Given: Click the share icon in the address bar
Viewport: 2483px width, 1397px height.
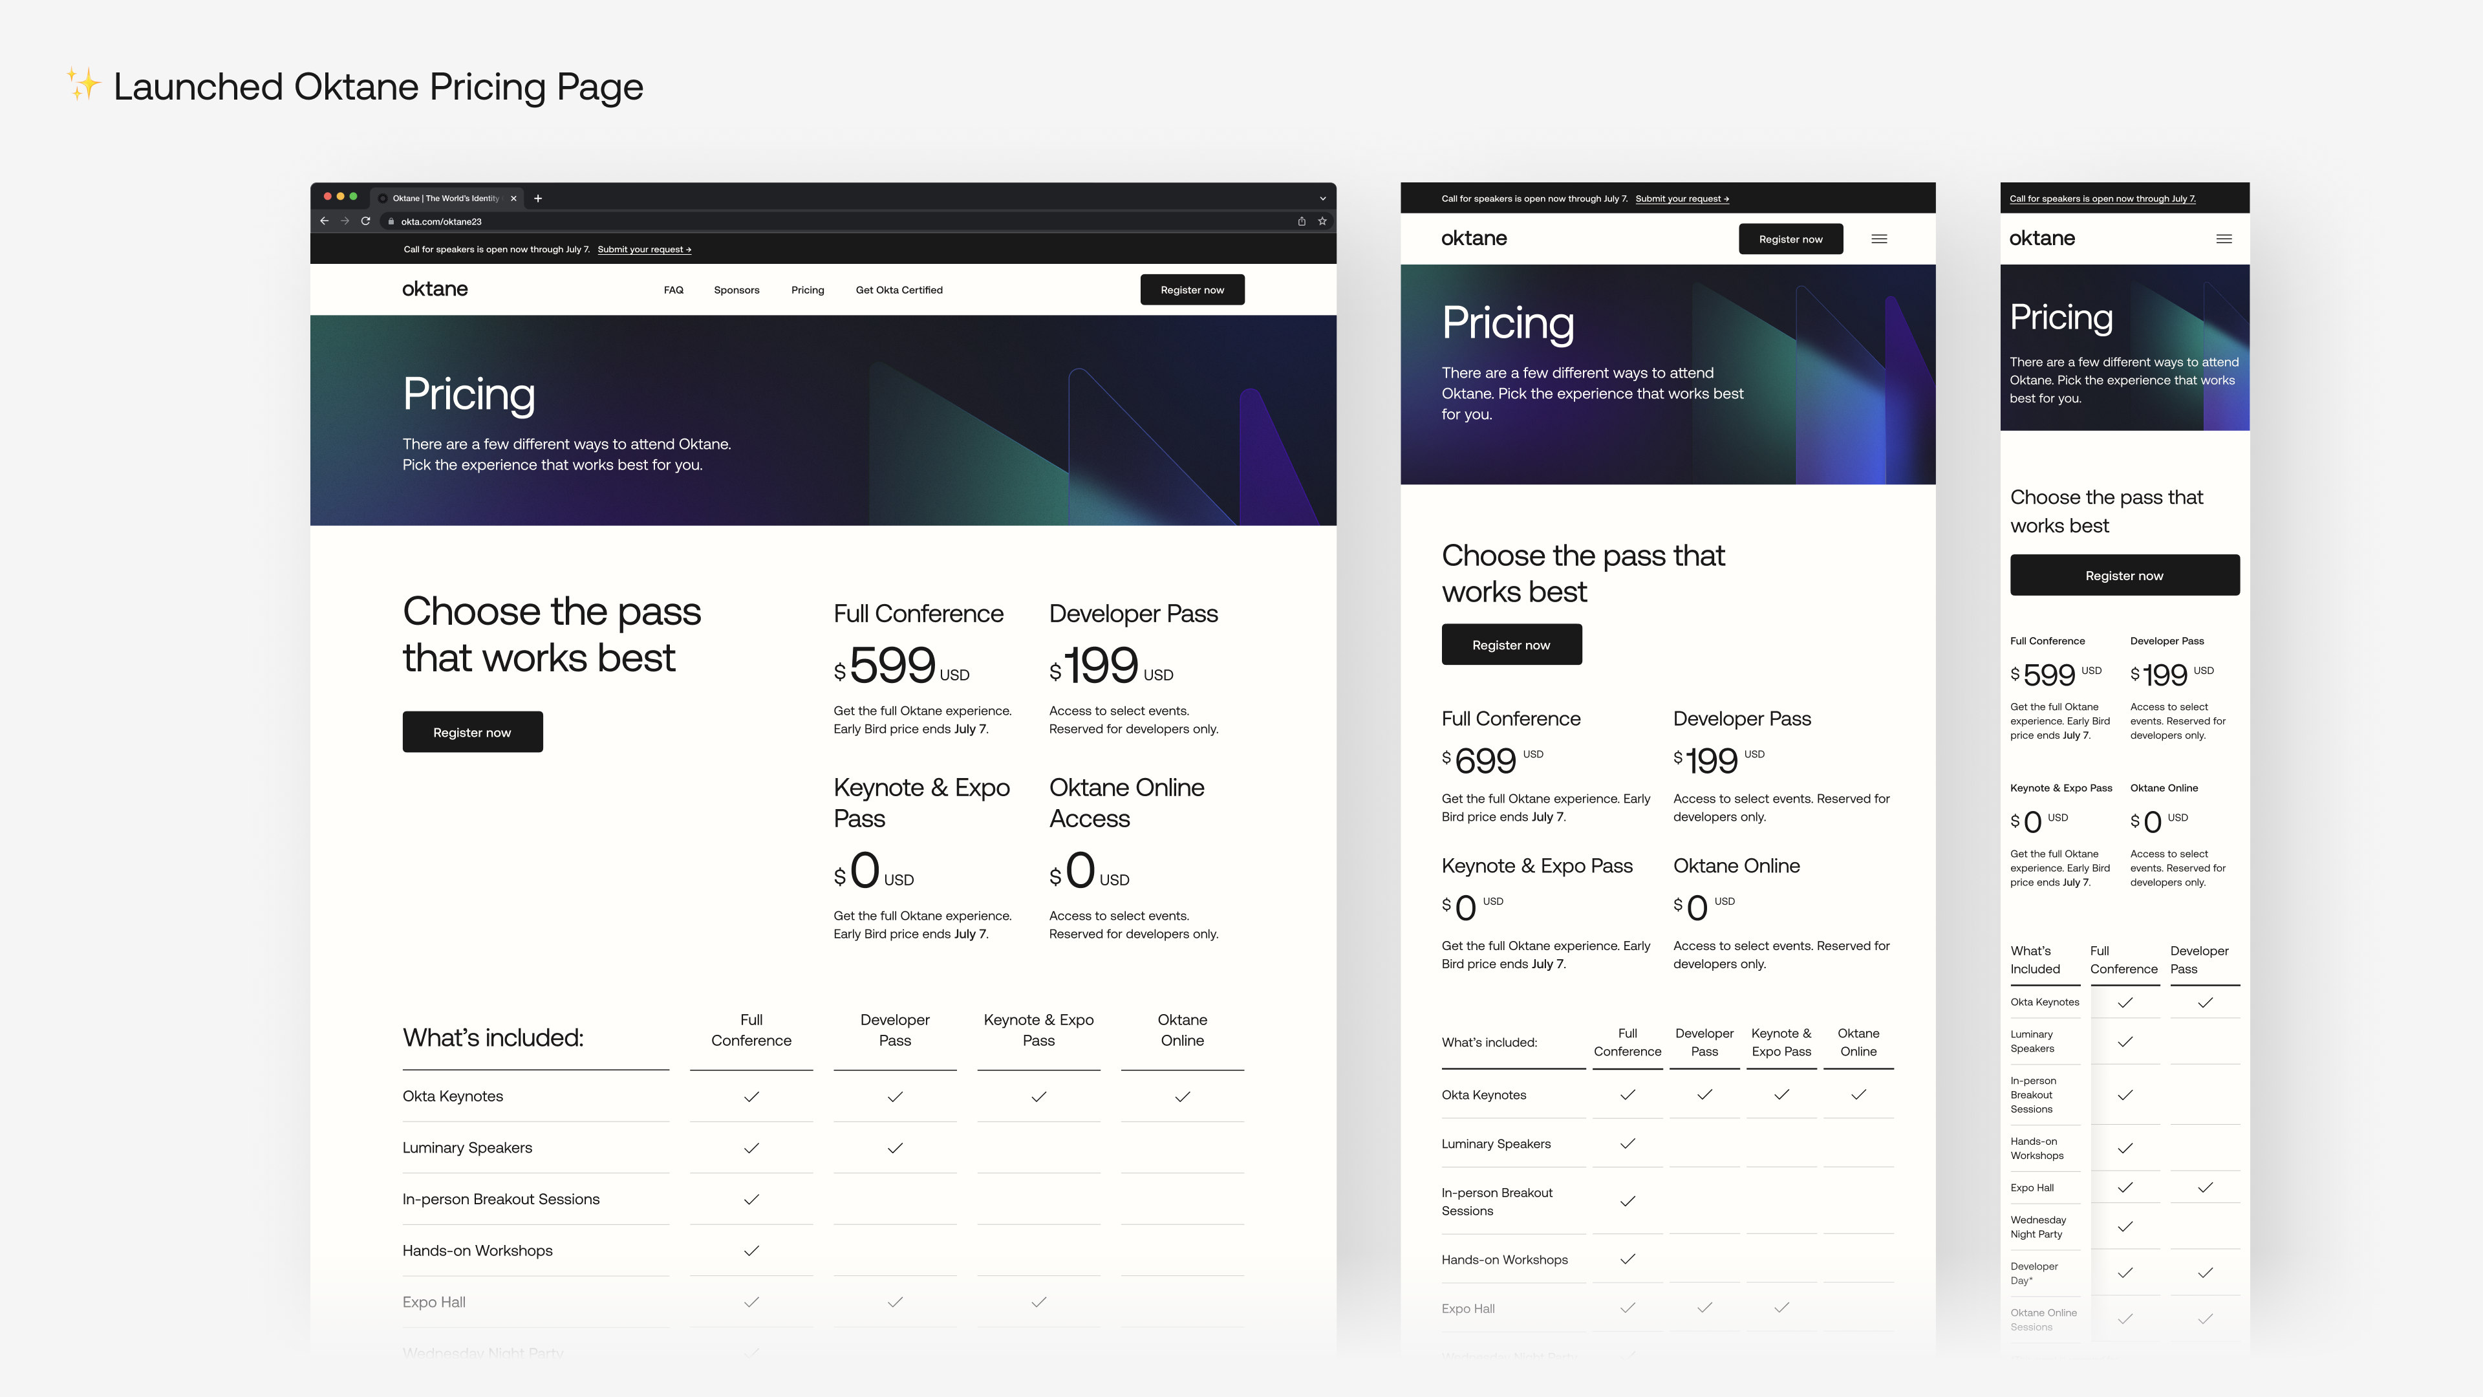Looking at the screenshot, I should pyautogui.click(x=1301, y=221).
